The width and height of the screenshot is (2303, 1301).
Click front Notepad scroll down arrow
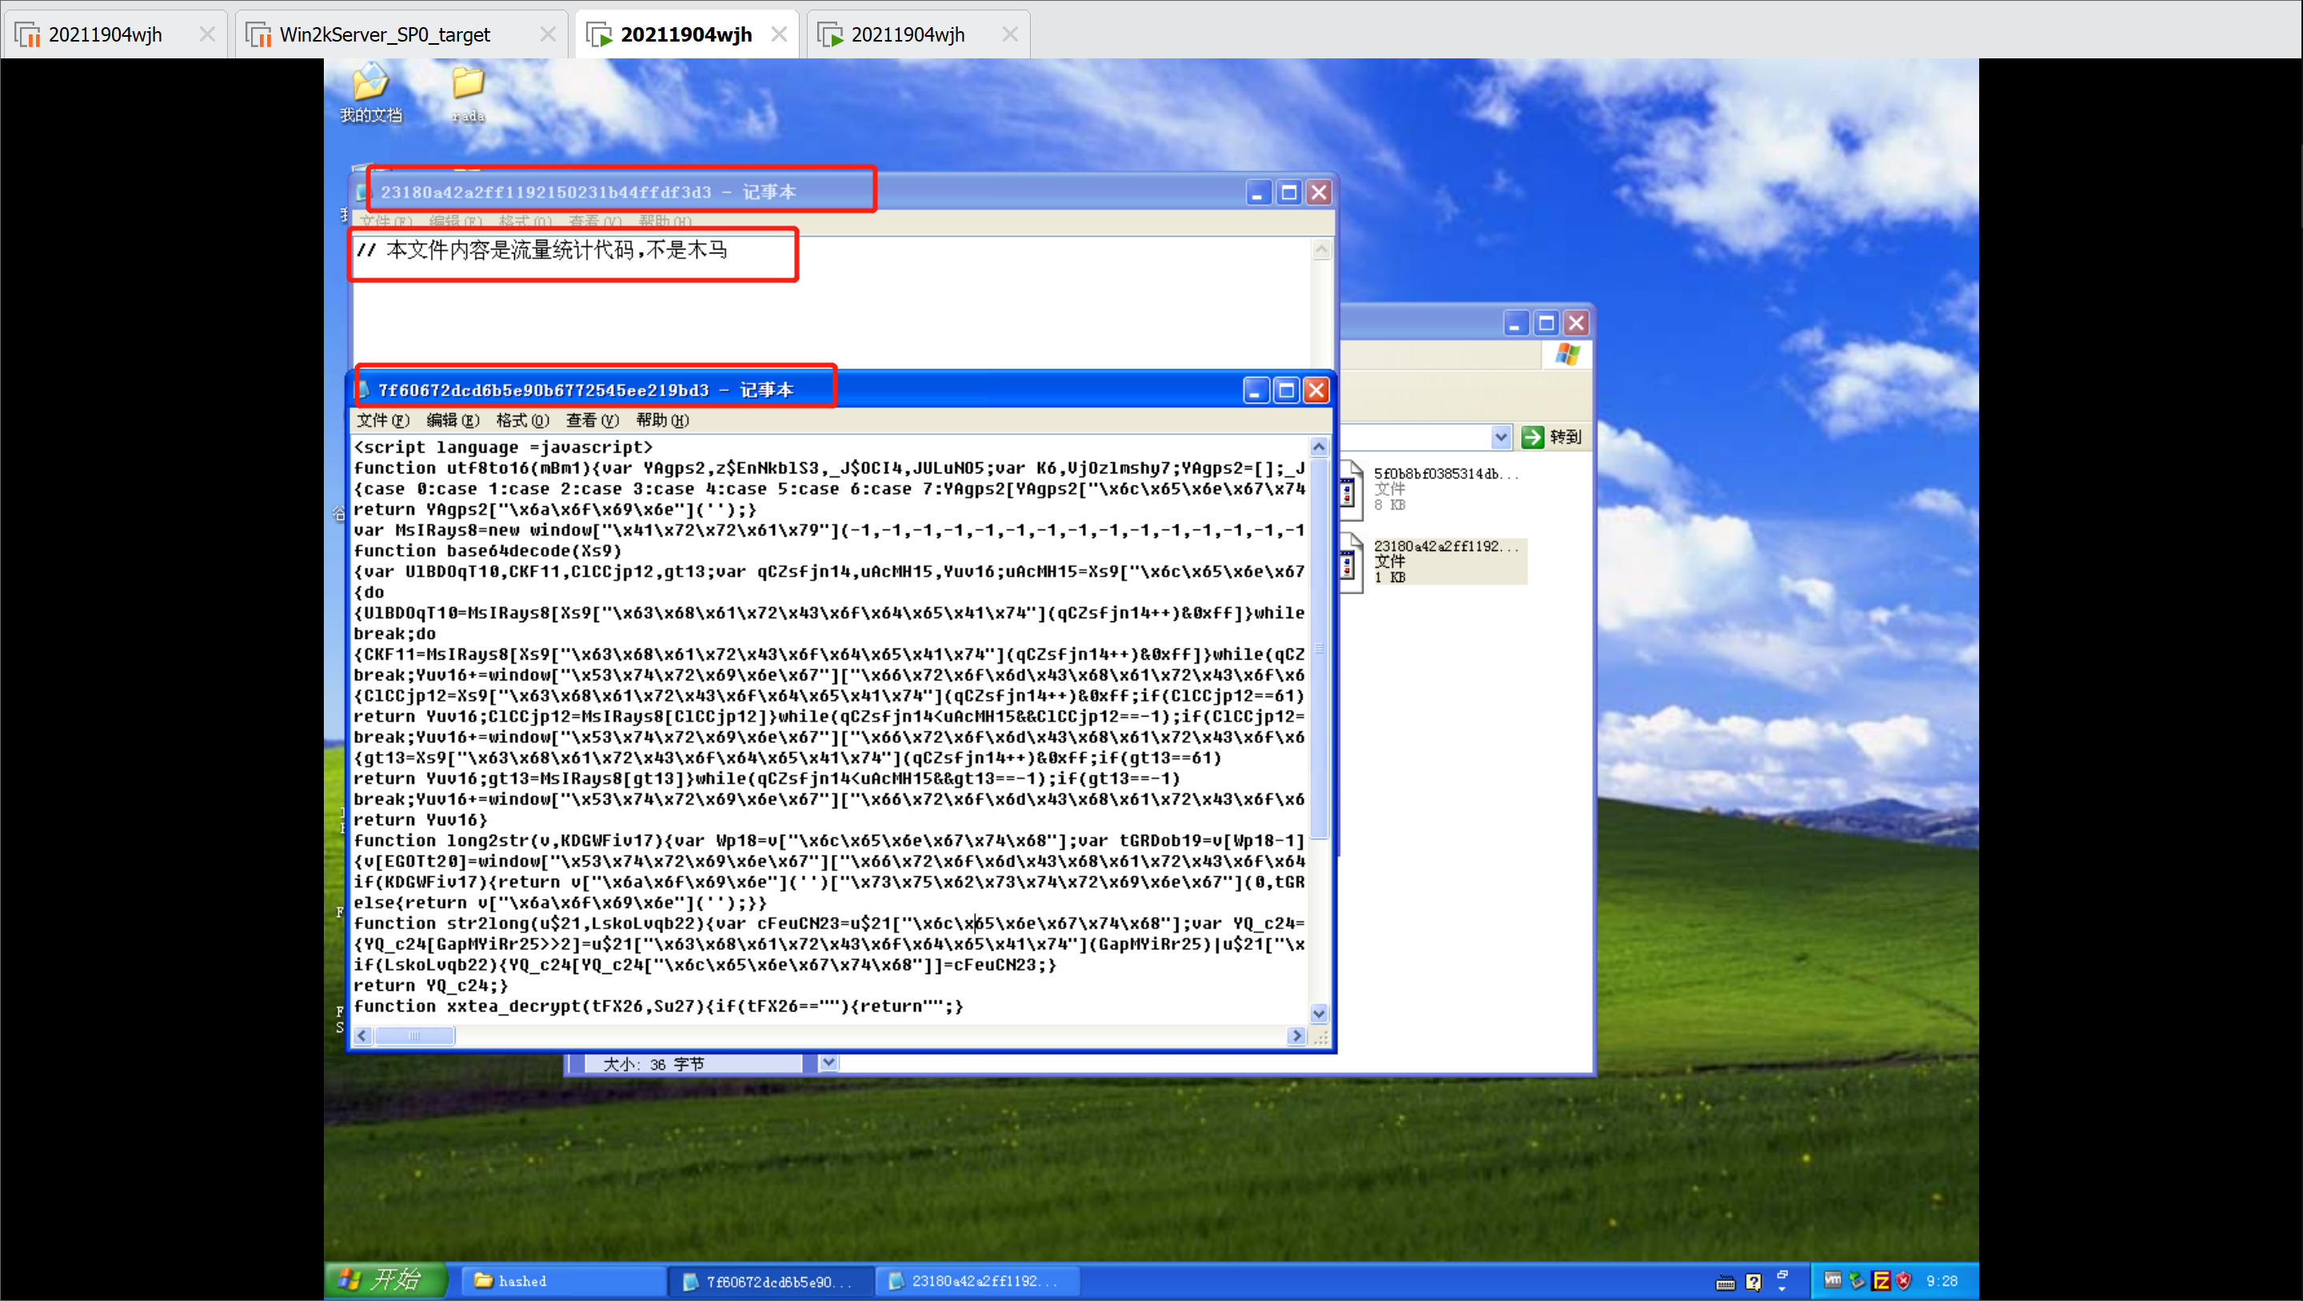1319,1014
